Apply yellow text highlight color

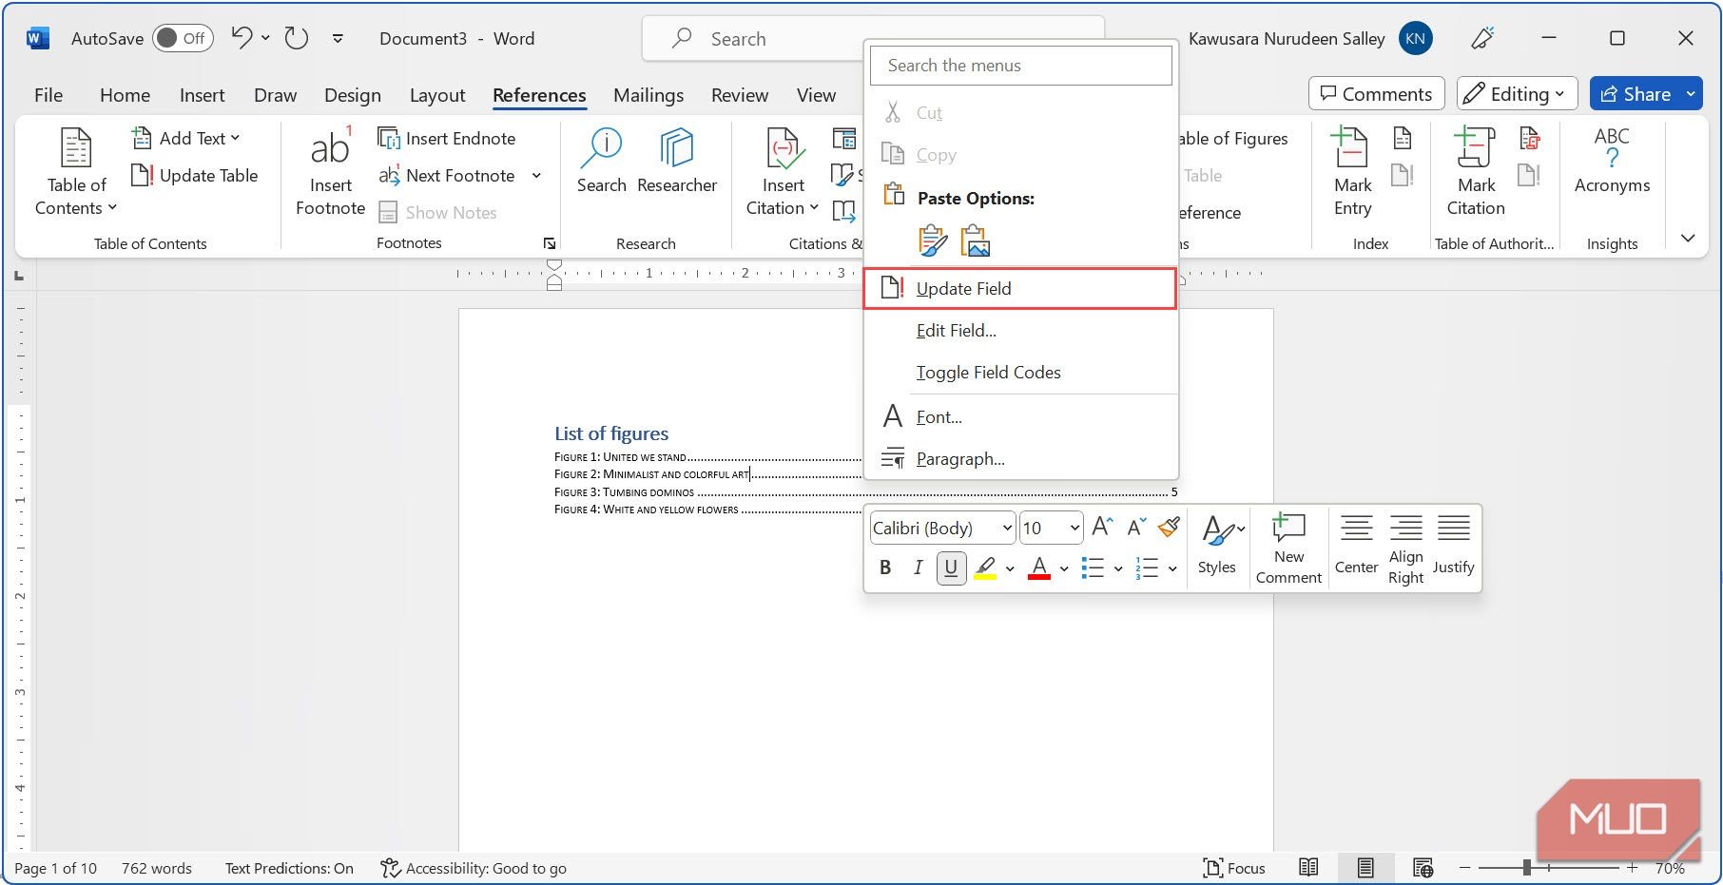(985, 568)
